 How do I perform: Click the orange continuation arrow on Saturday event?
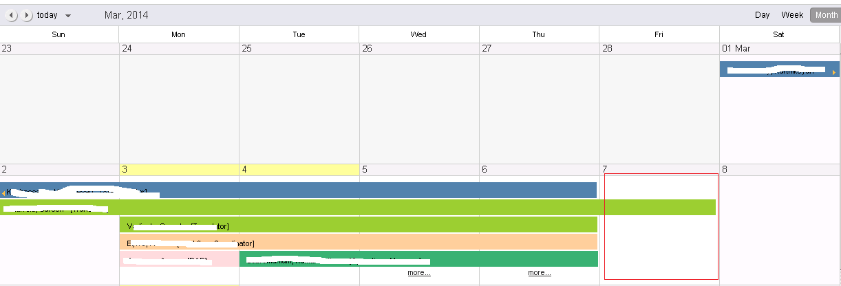(835, 72)
